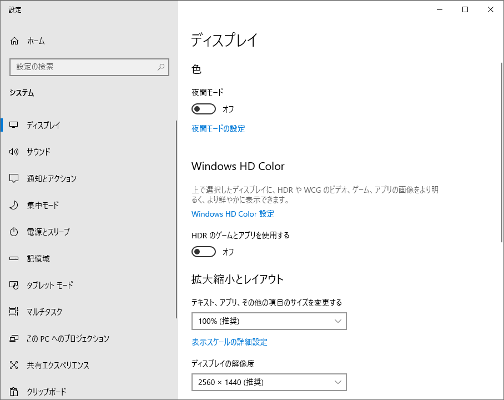Open the 表示スケールの詳細設定 link
Viewport: 504px width, 400px height.
229,342
